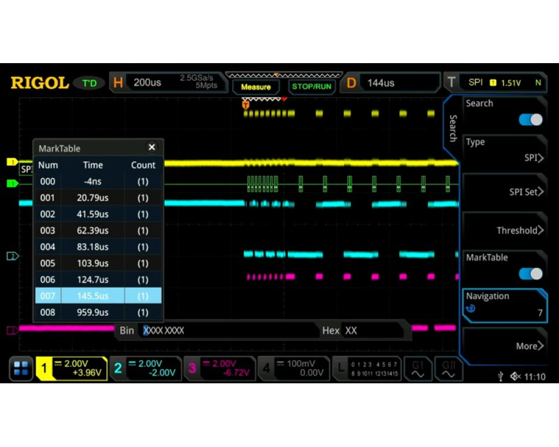The height and width of the screenshot is (447, 559).
Task: Click the Bin data input field
Action: point(229,331)
